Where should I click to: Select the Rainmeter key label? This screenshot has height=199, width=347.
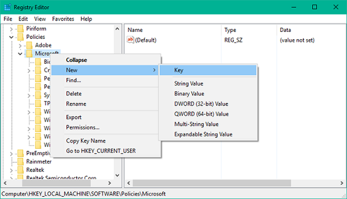39,161
